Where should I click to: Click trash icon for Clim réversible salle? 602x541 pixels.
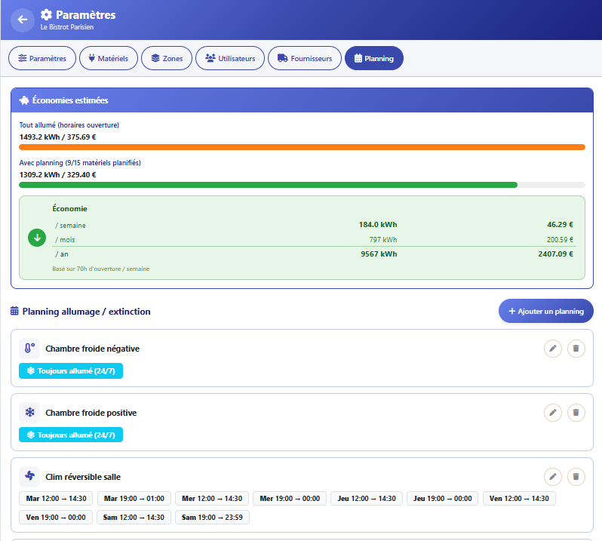tap(576, 476)
